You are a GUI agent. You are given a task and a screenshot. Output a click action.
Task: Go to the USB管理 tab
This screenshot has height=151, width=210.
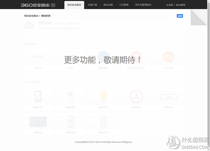pyautogui.click(x=124, y=5)
